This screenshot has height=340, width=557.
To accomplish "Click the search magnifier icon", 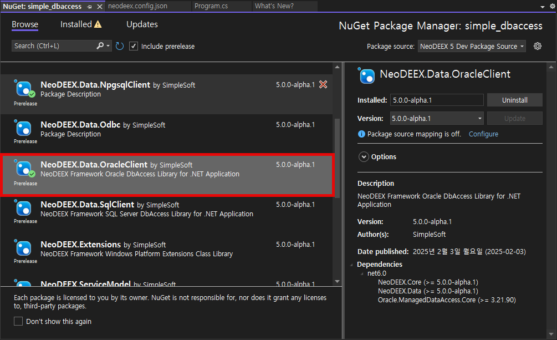I will 100,45.
